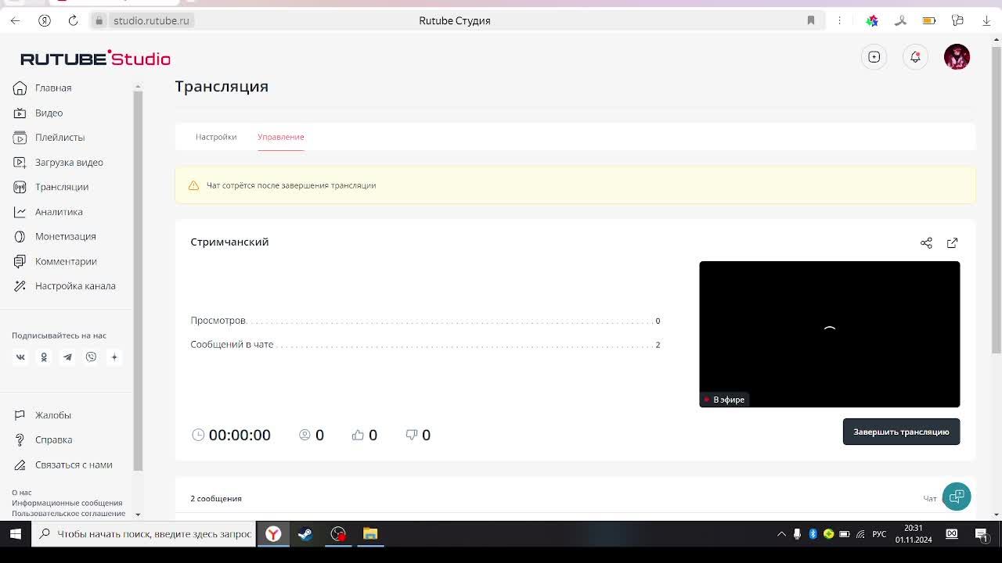1002x563 pixels.
Task: Open File Explorer from the taskbar
Action: 370,534
